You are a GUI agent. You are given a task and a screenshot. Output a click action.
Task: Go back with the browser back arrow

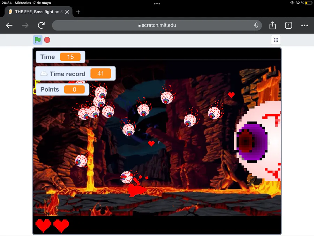click(x=9, y=25)
